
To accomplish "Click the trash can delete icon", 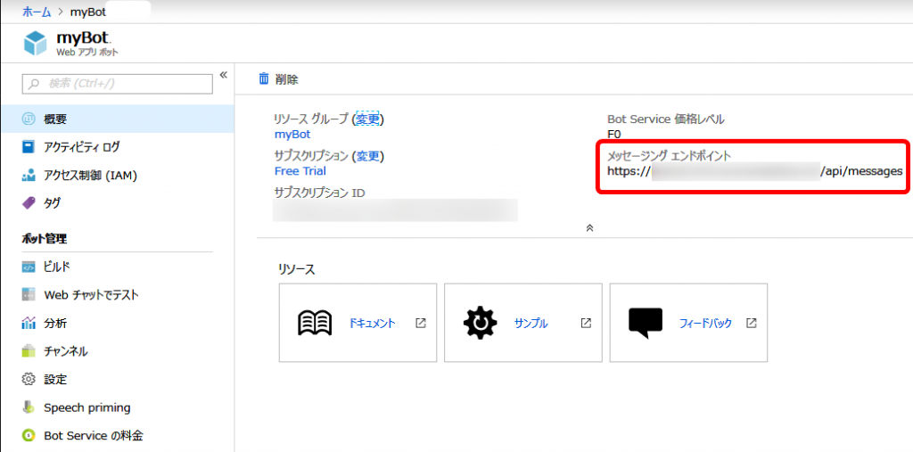I will click(x=264, y=78).
